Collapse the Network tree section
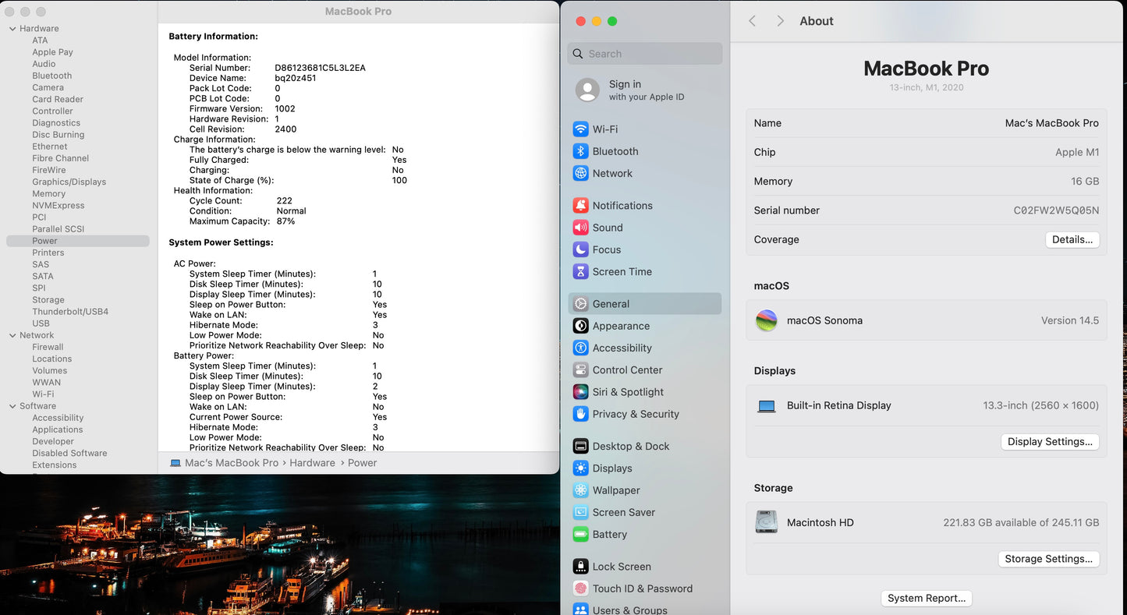Screen dimensions: 1127x615 [x=12, y=336]
